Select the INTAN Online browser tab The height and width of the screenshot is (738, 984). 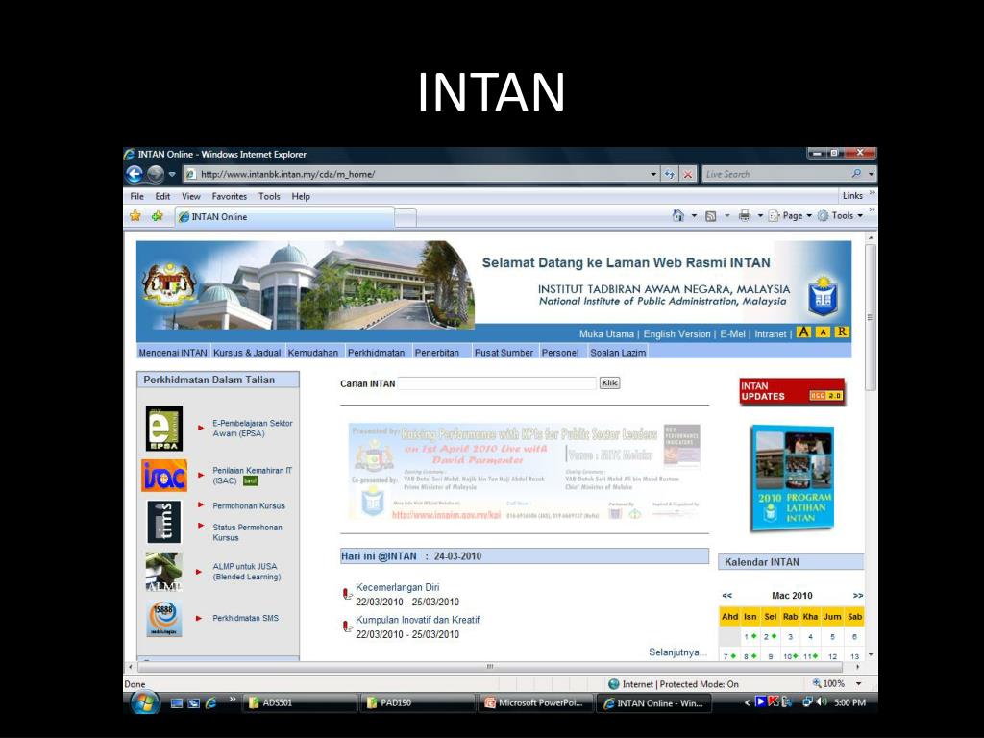pyautogui.click(x=284, y=216)
